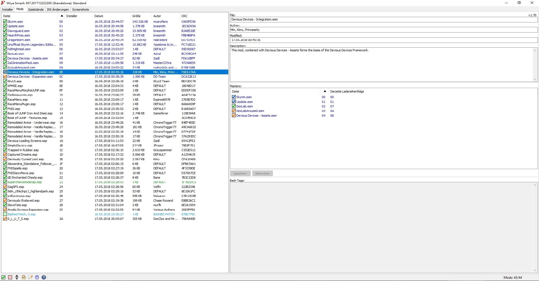Disable the SkyUI.esp checkbox

(x=5, y=81)
